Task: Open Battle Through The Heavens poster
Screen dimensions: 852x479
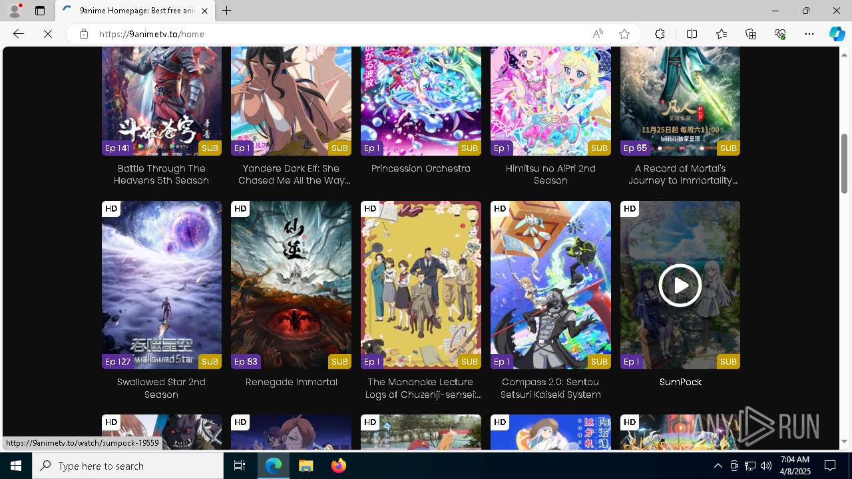Action: click(162, 101)
